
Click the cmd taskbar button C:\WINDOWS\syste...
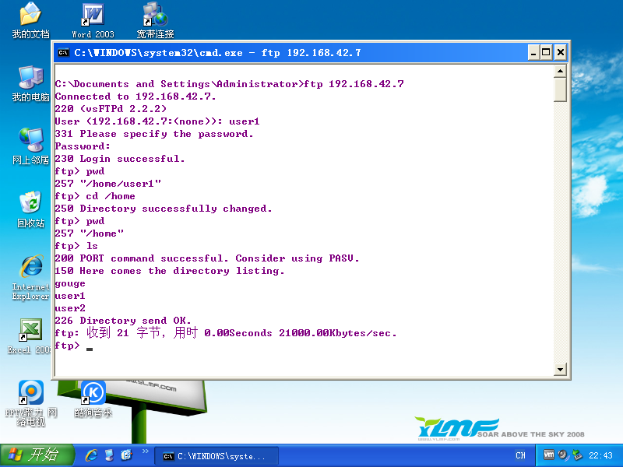pos(216,456)
